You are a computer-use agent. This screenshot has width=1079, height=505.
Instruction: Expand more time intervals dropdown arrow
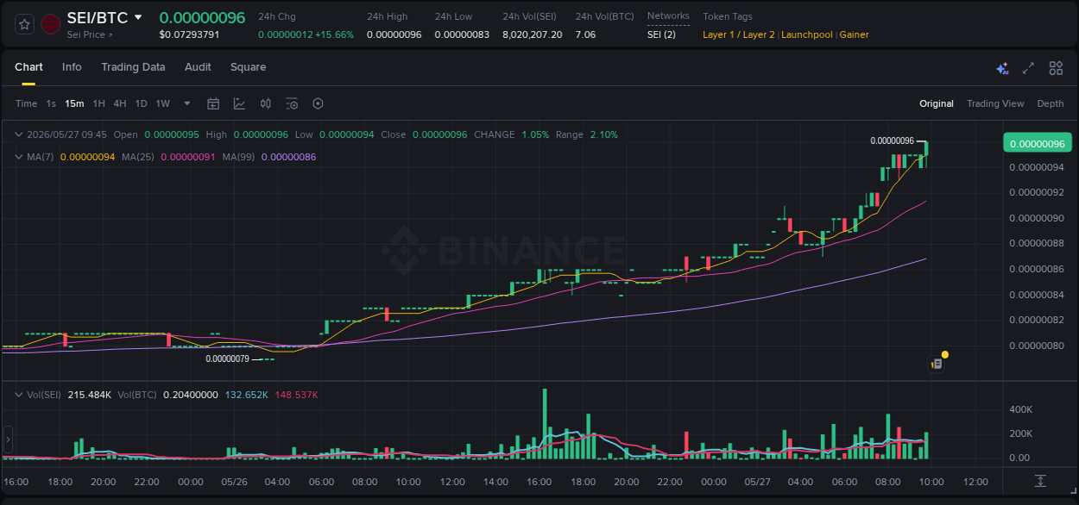[187, 103]
